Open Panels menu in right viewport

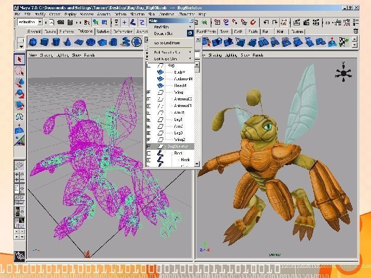[x=258, y=55]
